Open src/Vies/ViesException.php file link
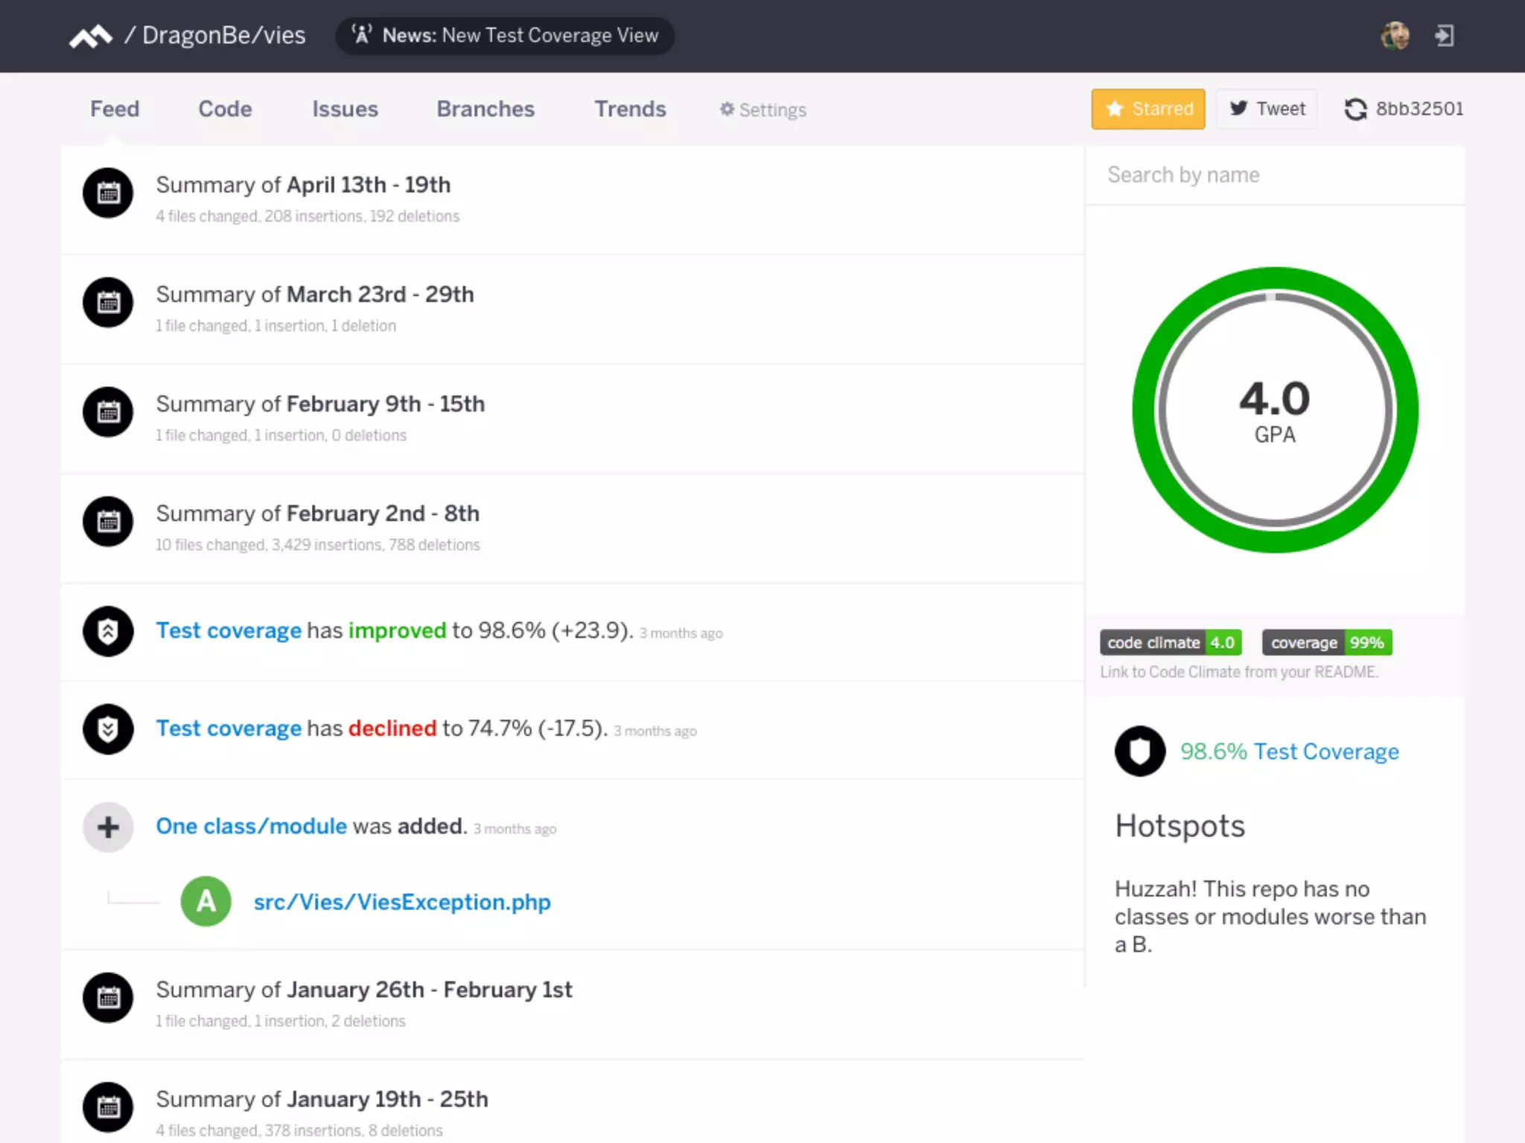Viewport: 1525px width, 1143px height. (402, 902)
